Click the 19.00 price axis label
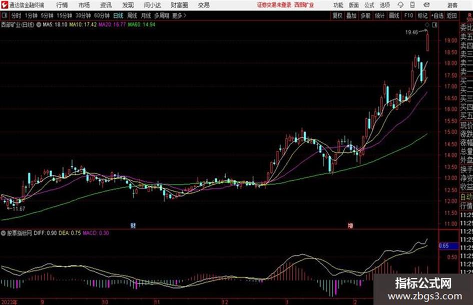 450,40
